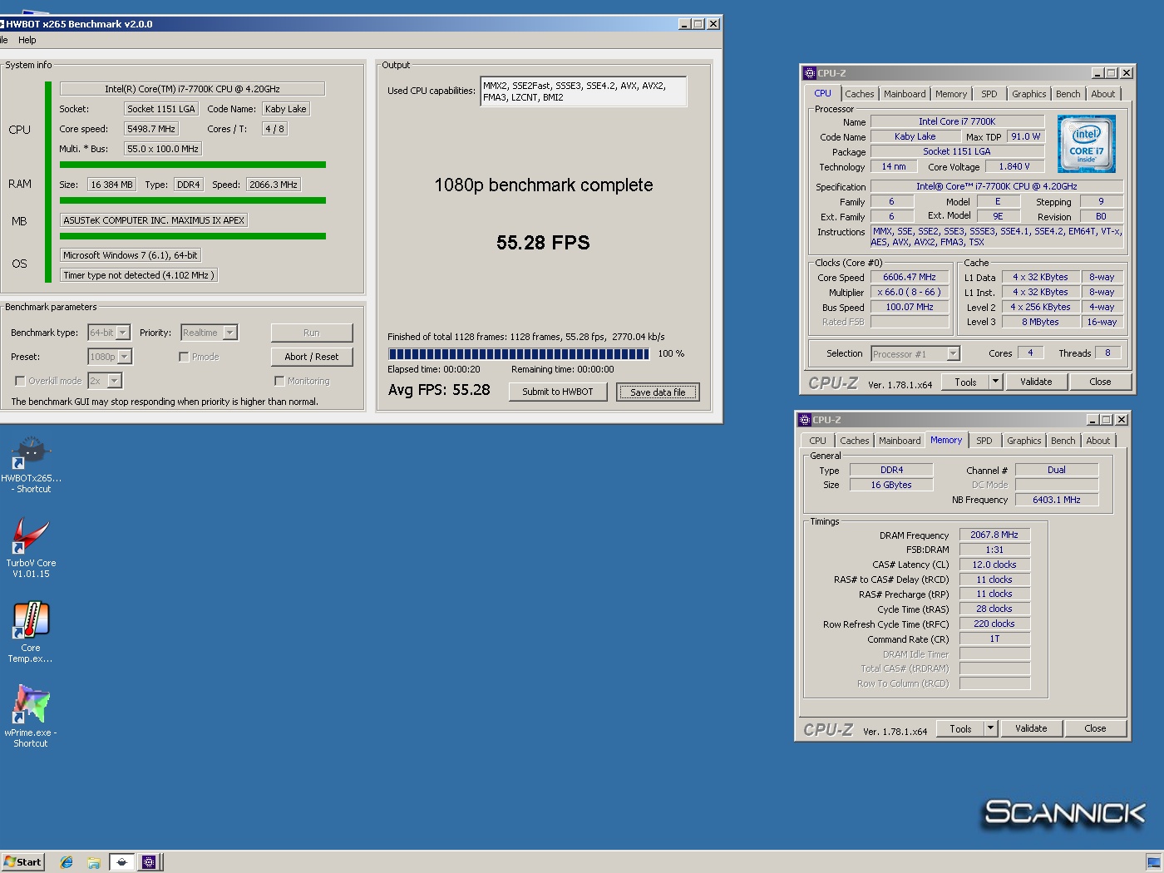1164x873 pixels.
Task: Click Submit to HWBOT button
Action: point(558,392)
